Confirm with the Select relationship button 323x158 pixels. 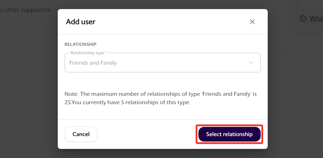pyautogui.click(x=229, y=134)
